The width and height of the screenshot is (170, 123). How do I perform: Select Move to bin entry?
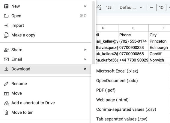(46, 112)
